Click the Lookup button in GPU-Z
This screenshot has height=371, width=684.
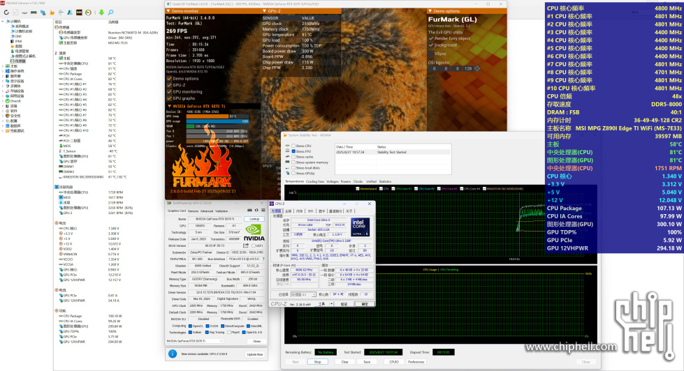click(x=254, y=219)
